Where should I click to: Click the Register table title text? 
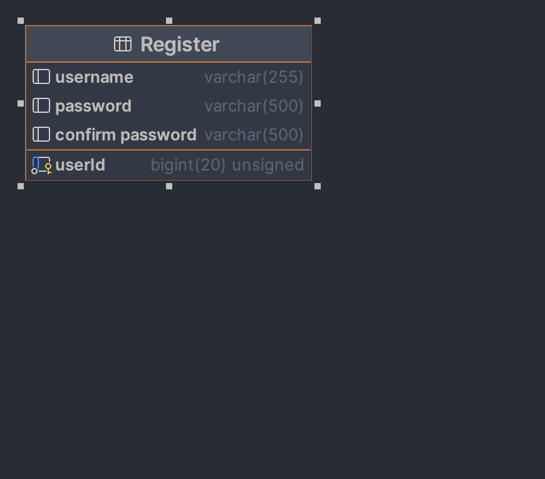tap(180, 44)
